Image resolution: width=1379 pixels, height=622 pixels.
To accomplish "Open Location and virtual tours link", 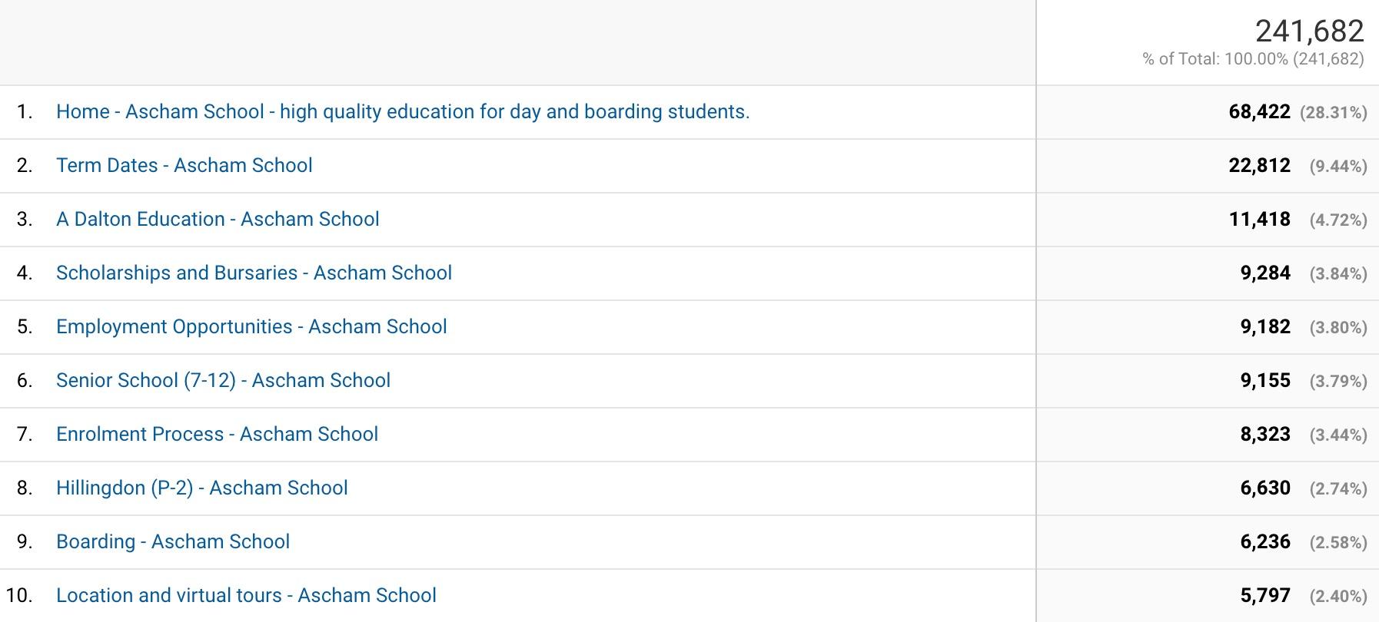I will [246, 596].
